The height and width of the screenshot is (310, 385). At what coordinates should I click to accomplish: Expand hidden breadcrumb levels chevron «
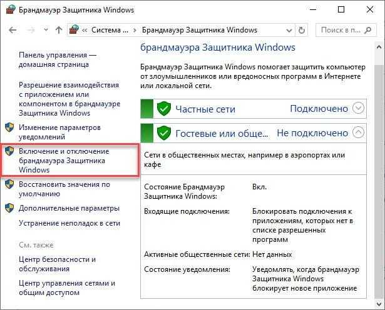(x=85, y=30)
